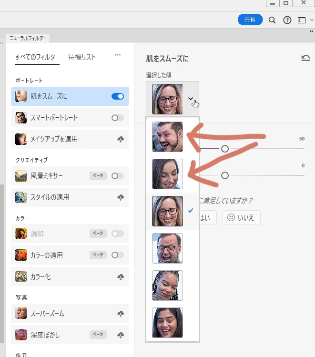Select 肌をスムーズに filter thumbnail icon
315x357 pixels.
point(21,96)
